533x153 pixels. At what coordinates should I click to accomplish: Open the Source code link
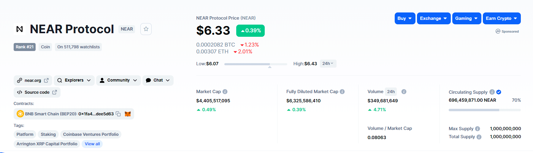coord(37,92)
